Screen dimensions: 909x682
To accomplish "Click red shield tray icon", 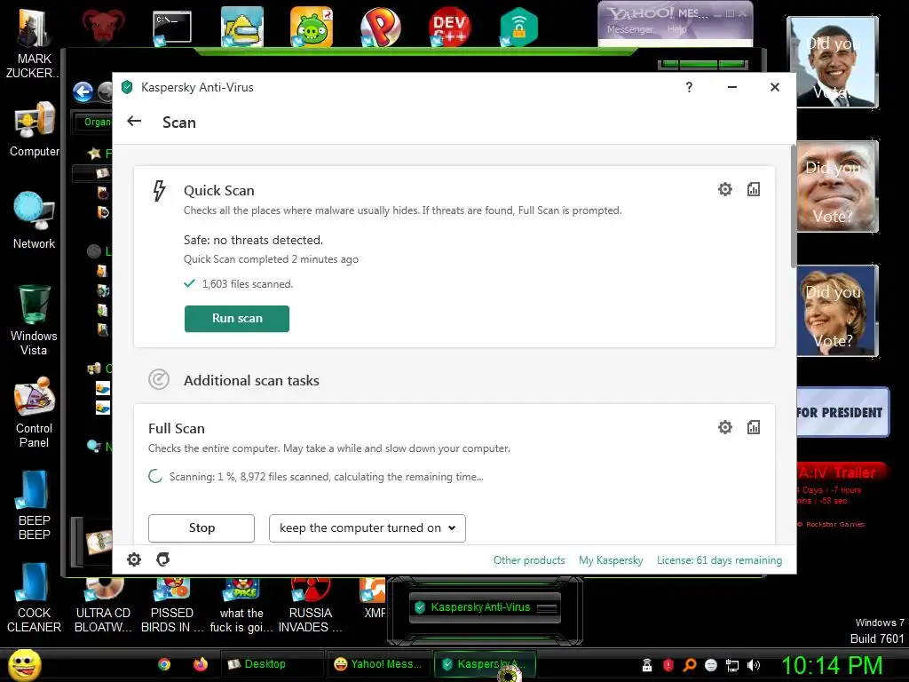I will pos(668,665).
